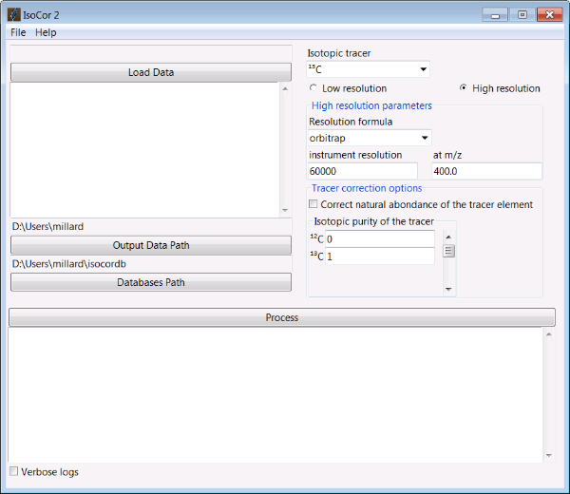Click the isotopic purity scrollbar thumb
This screenshot has height=494, width=570.
click(x=448, y=251)
